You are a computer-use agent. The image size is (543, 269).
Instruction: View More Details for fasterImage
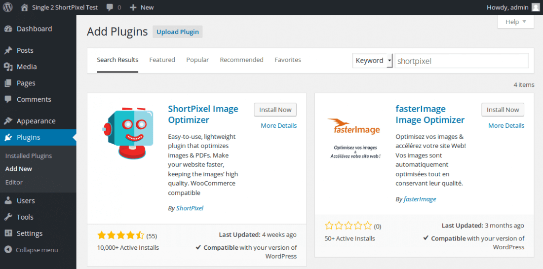coord(506,126)
